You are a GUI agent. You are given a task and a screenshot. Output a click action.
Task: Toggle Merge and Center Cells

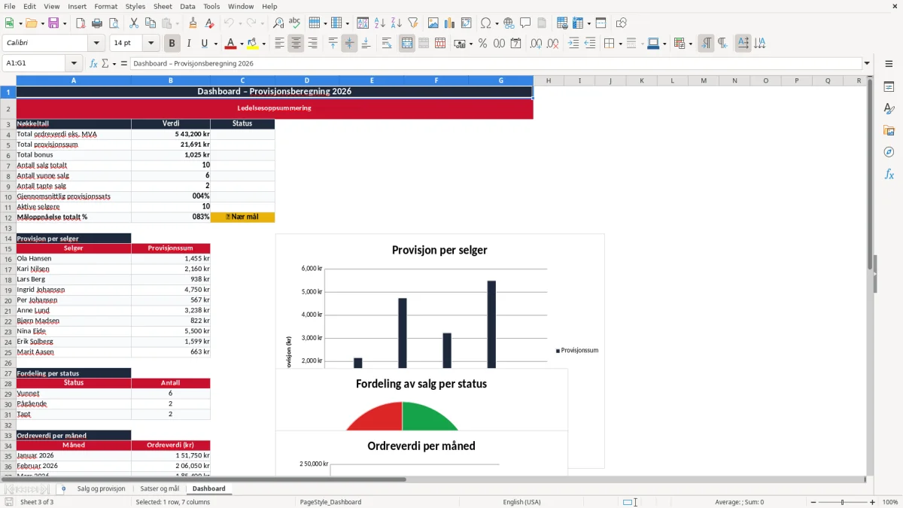tap(407, 44)
